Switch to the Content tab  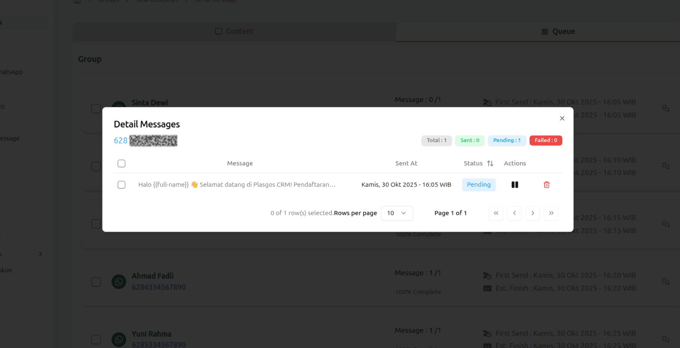coord(234,32)
